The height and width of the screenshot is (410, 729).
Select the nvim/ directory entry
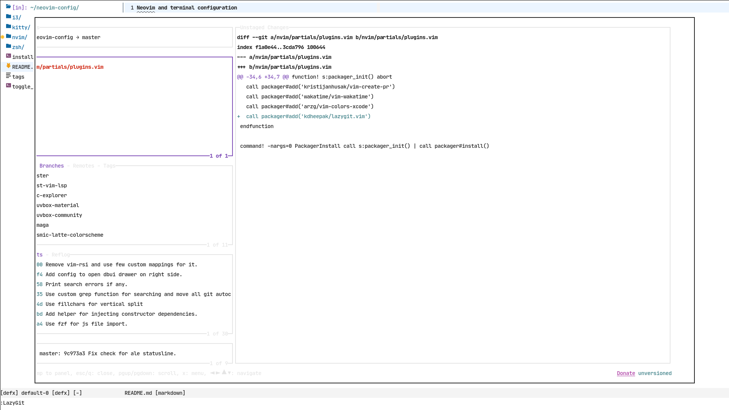[20, 37]
